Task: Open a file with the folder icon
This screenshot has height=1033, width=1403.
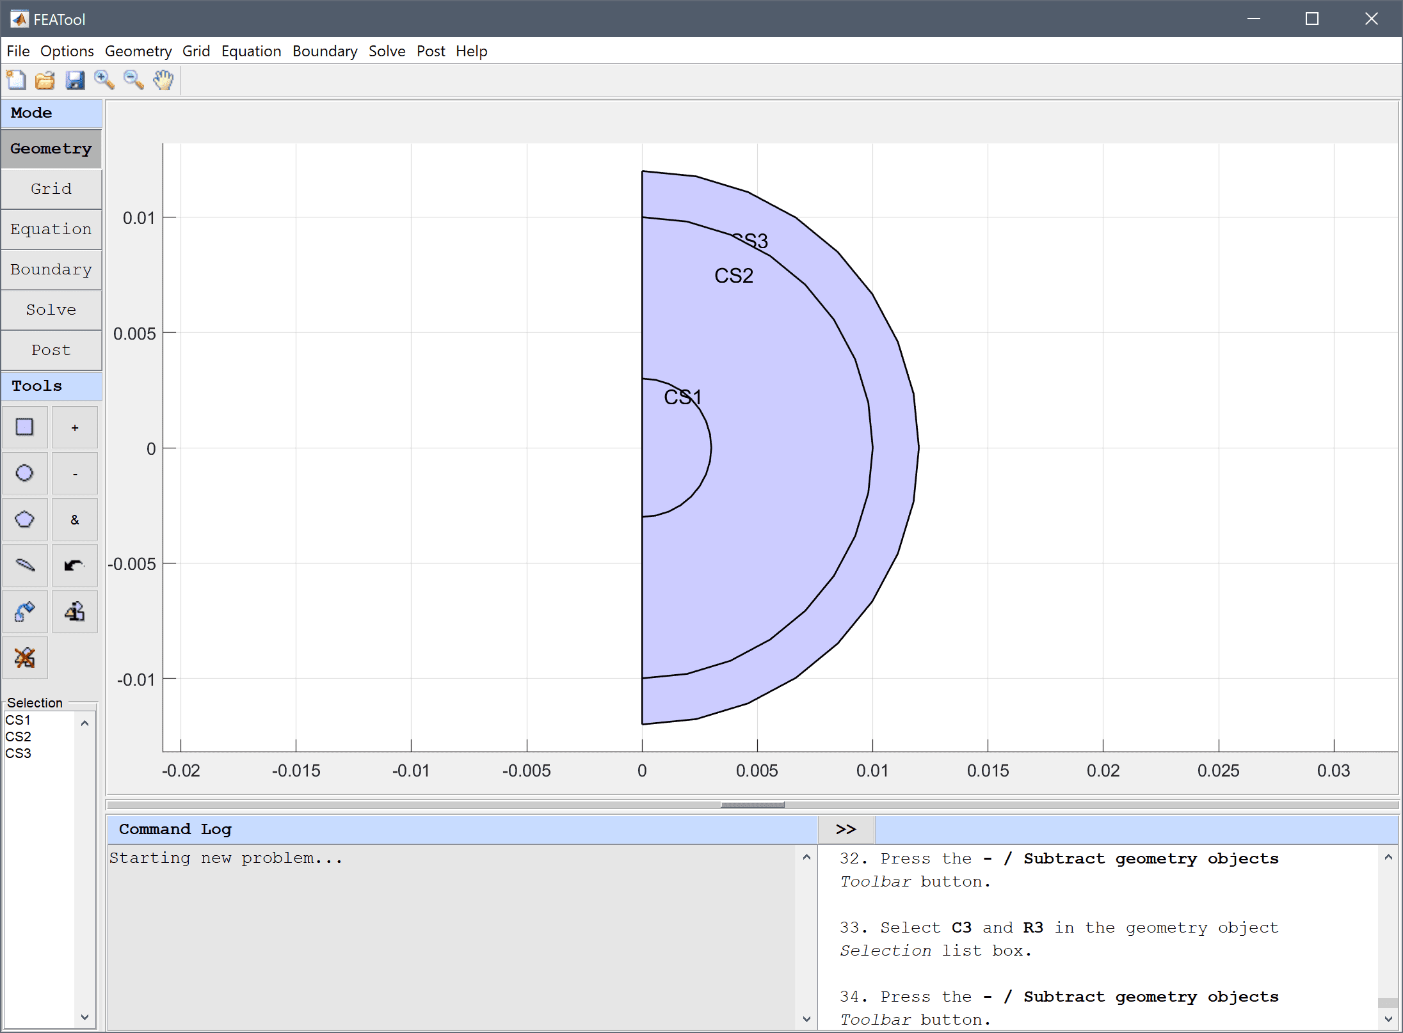Action: pyautogui.click(x=45, y=80)
